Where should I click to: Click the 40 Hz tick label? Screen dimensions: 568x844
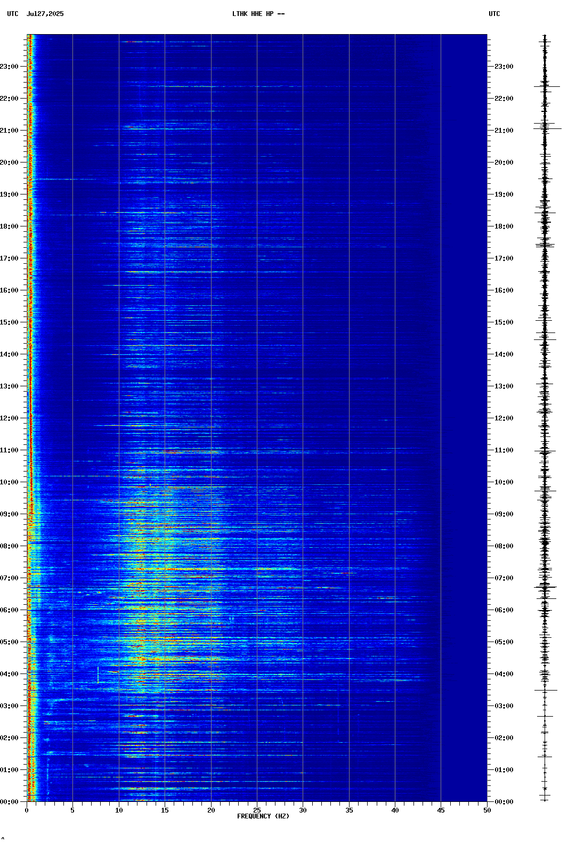395,810
